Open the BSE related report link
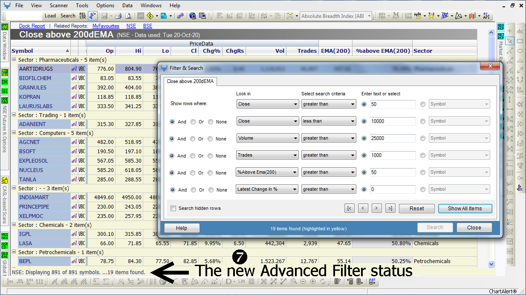The height and width of the screenshot is (295, 526). (147, 26)
